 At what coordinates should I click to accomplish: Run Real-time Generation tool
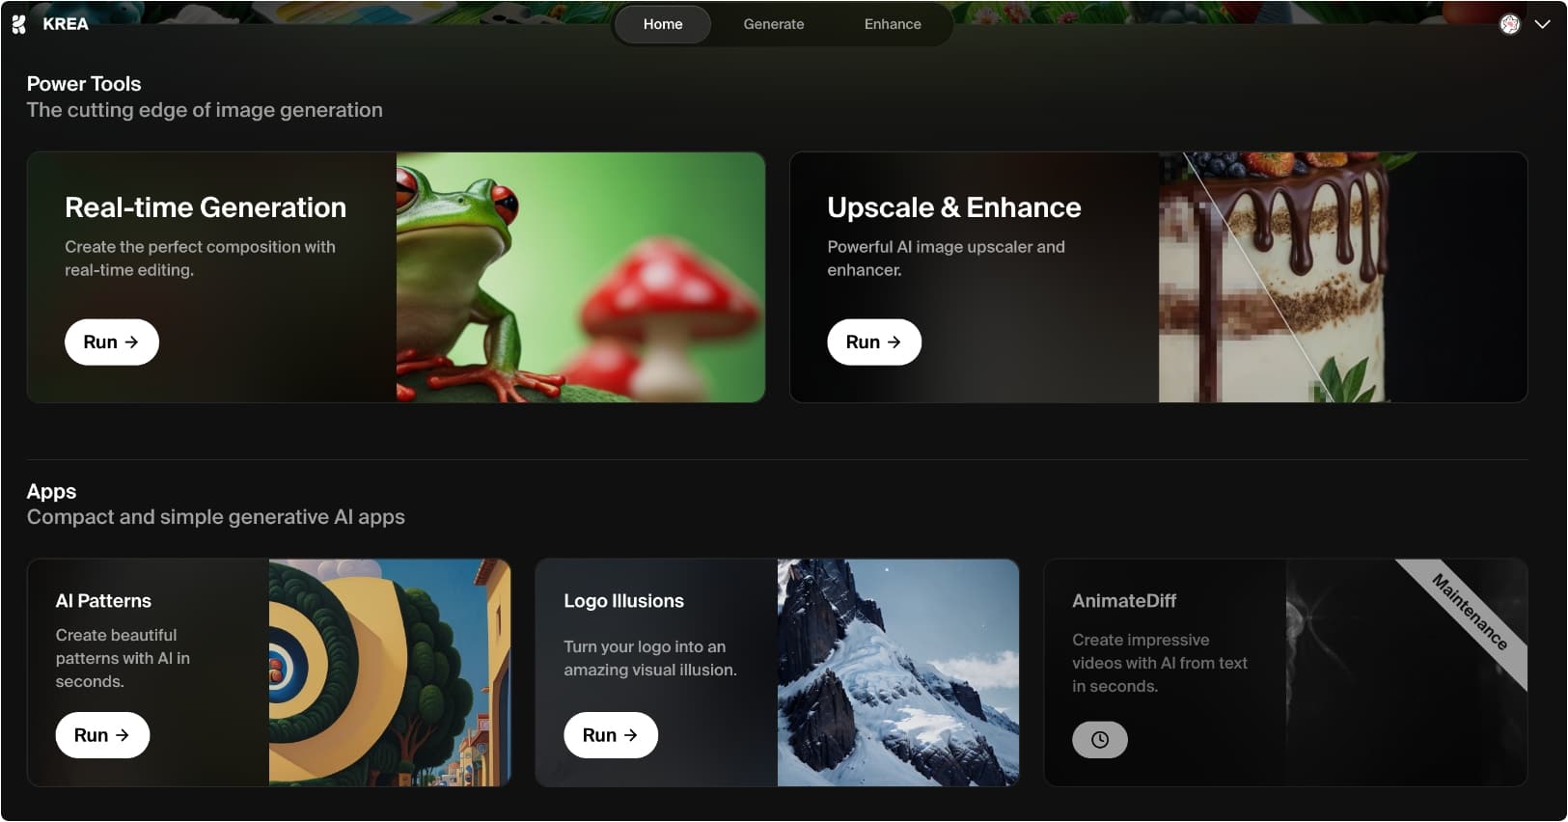(111, 342)
